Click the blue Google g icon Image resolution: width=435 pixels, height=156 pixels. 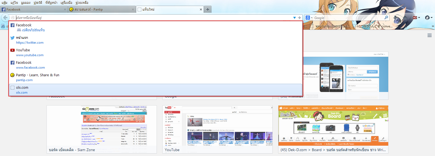coord(307,18)
